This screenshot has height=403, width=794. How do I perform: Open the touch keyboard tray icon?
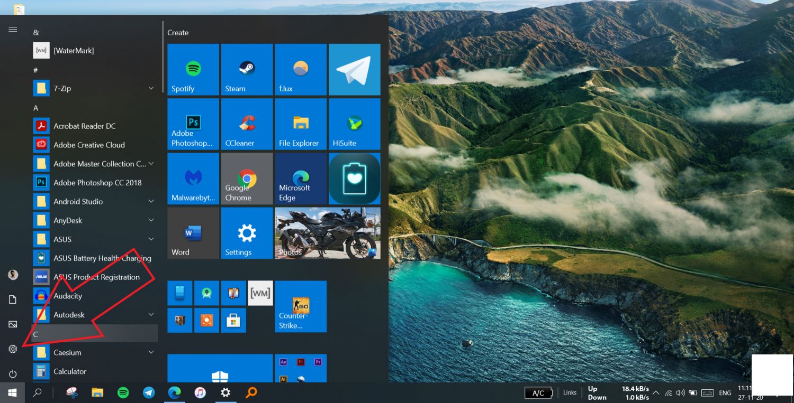tap(708, 393)
